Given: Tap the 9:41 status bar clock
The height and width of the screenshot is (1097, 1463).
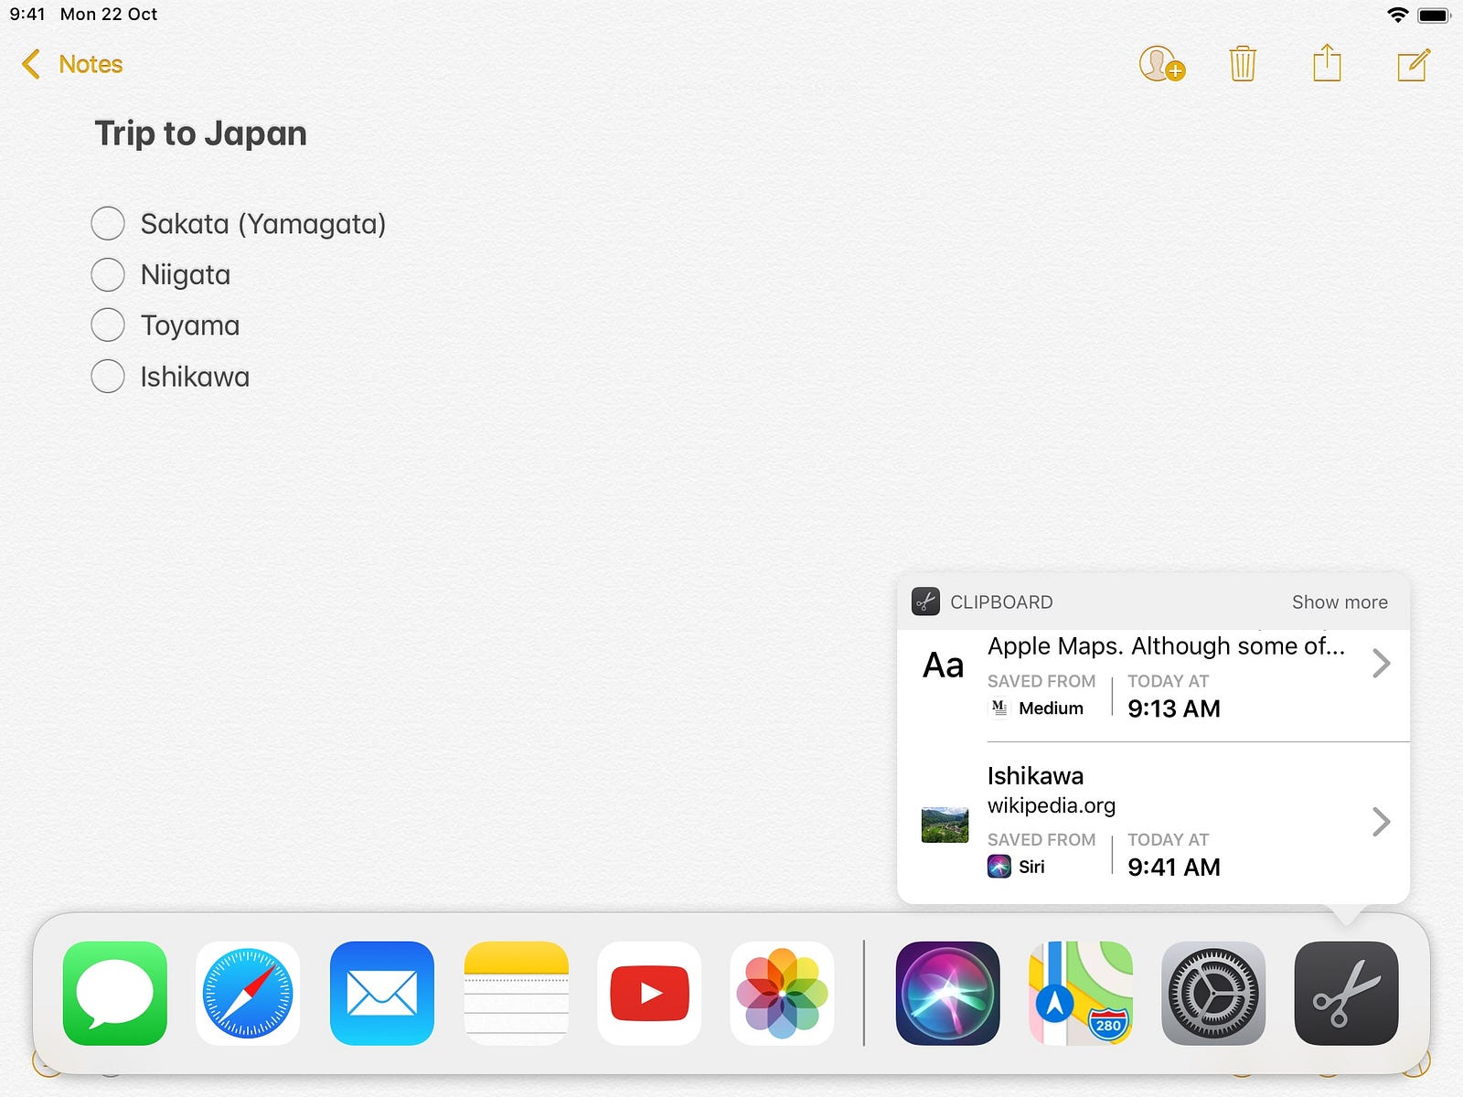Looking at the screenshot, I should (x=27, y=15).
